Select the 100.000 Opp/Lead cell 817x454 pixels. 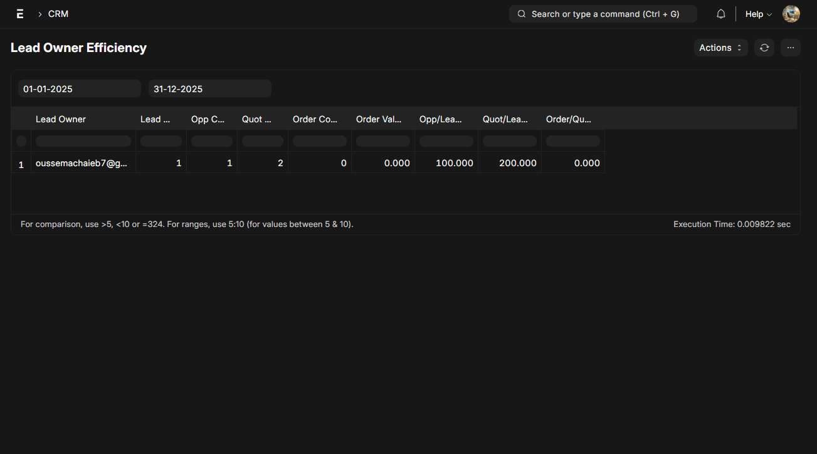pyautogui.click(x=446, y=163)
